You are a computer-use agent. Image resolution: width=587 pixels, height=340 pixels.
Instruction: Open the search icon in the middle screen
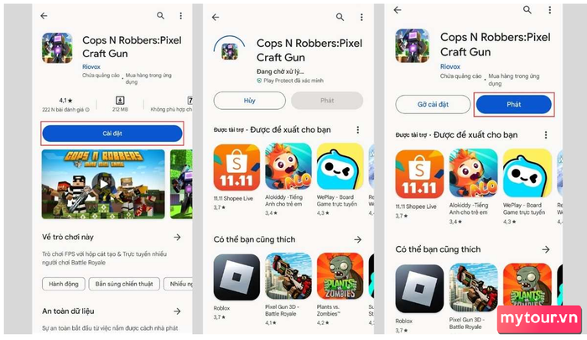[x=340, y=17]
